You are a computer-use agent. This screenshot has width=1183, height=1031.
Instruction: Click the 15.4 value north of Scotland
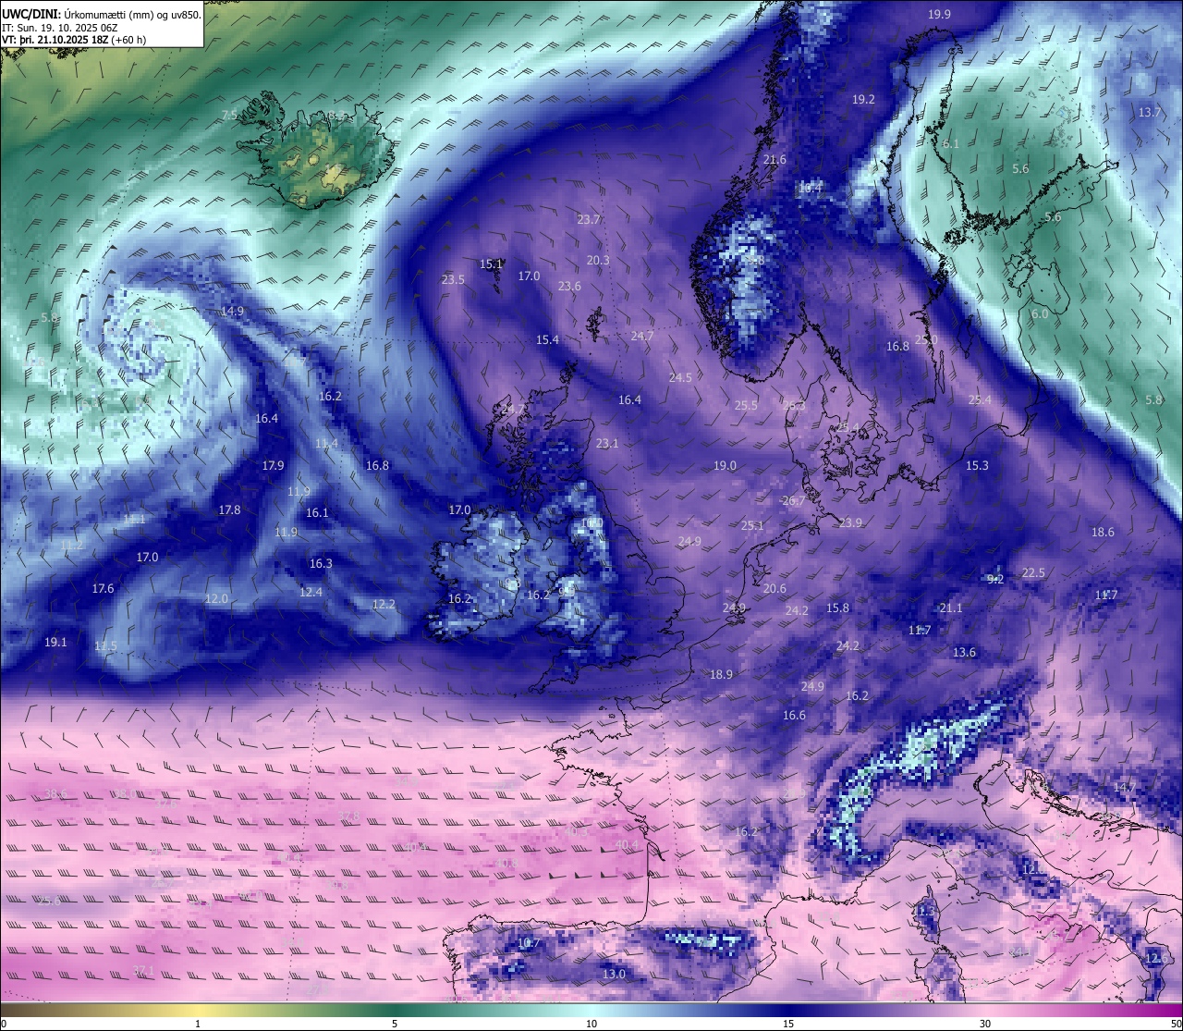click(x=547, y=339)
